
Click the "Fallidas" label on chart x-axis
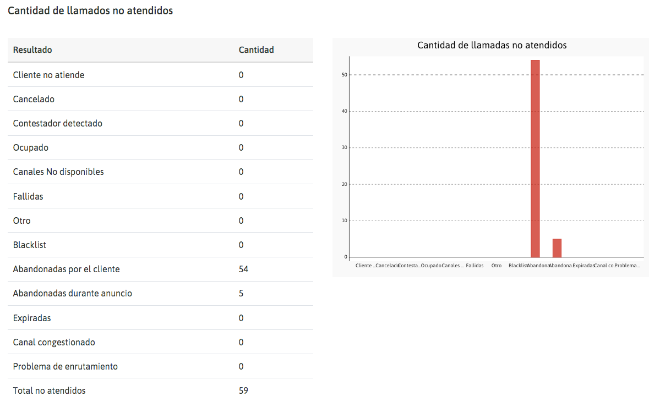point(475,266)
